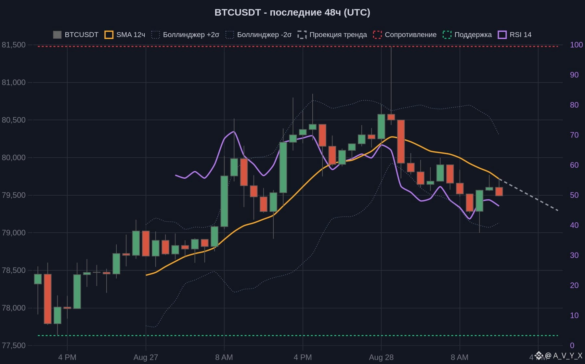The image size is (585, 364).
Task: Click the Aug 28 time axis label
Action: [x=381, y=357]
